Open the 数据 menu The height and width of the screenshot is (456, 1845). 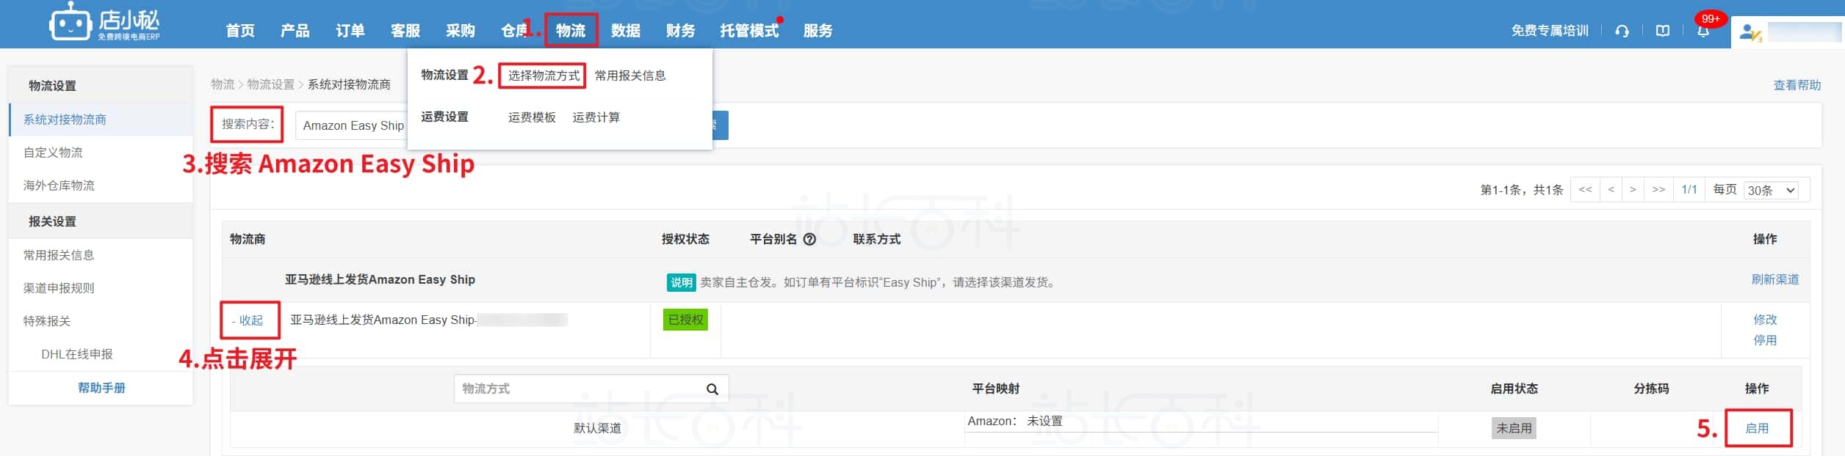tap(626, 31)
